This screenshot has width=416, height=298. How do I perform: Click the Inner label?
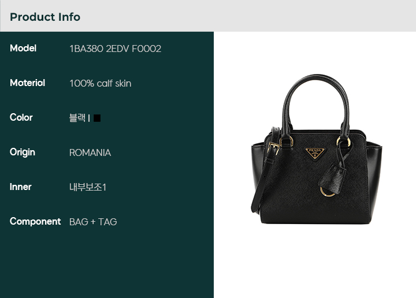20,187
